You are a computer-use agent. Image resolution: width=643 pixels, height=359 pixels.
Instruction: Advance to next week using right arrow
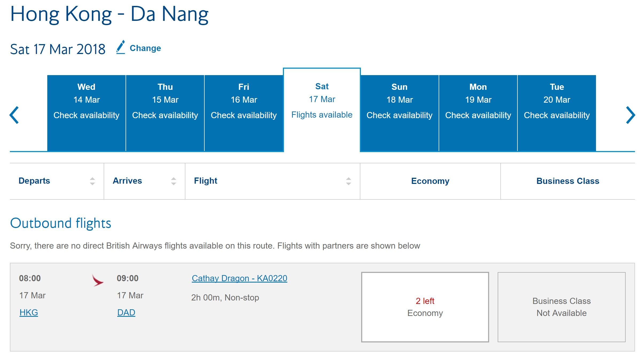click(630, 115)
